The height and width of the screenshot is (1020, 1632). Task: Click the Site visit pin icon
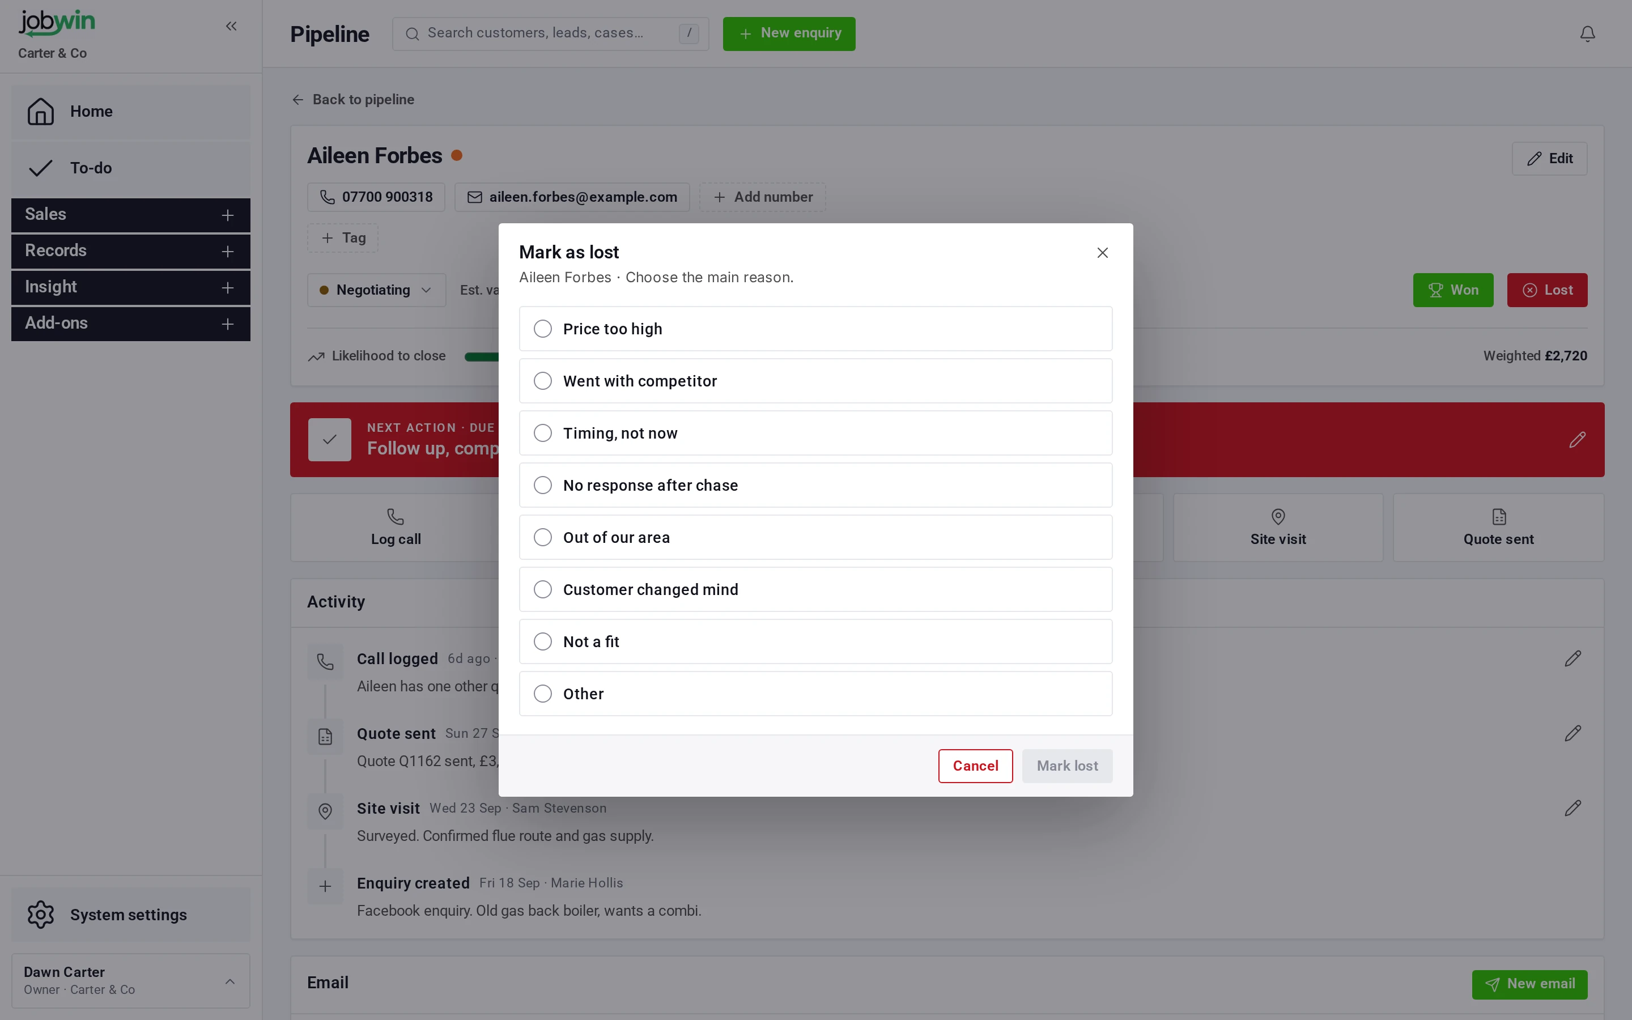pos(1278,517)
